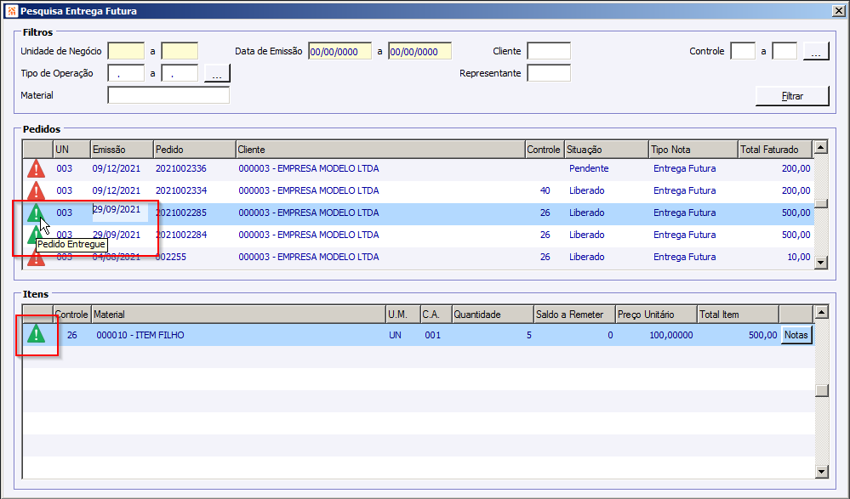Click 000010 - ITEM FILHO material cell
This screenshot has width=850, height=499.
[x=140, y=336]
